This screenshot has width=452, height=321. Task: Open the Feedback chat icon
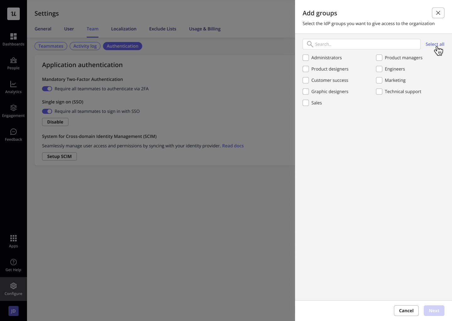(x=13, y=132)
